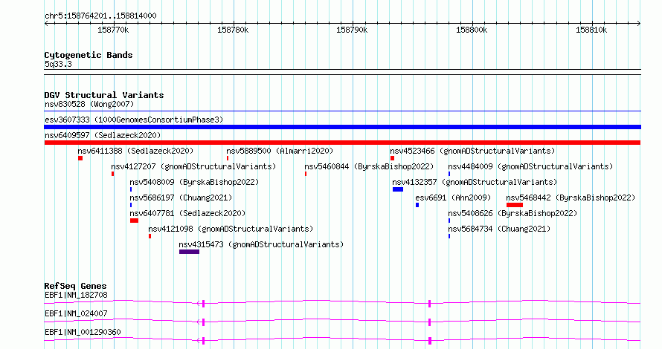
Task: Open nsv5684734 (Chuang2021) label
Action: click(x=499, y=229)
